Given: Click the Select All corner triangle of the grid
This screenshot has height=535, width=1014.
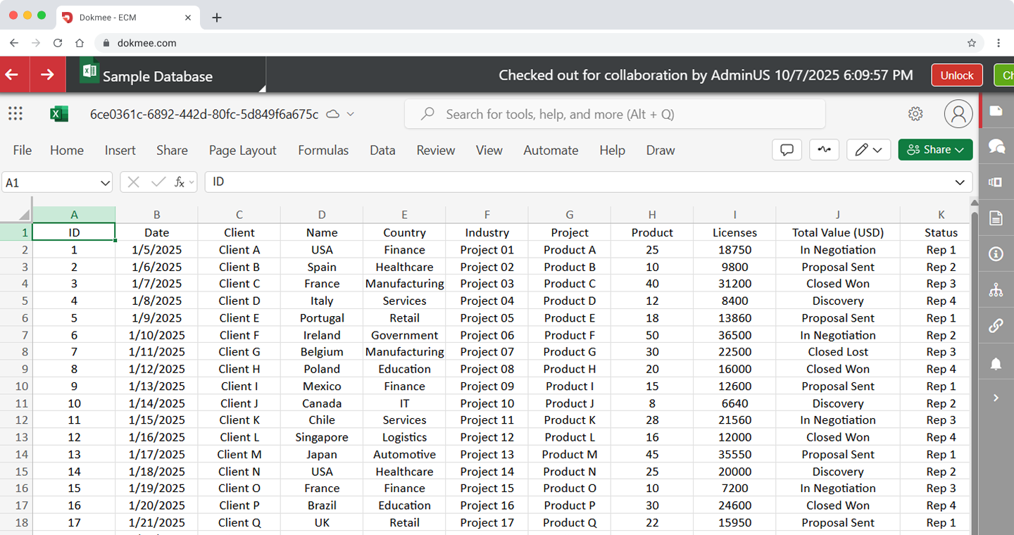Looking at the screenshot, I should pos(24,214).
